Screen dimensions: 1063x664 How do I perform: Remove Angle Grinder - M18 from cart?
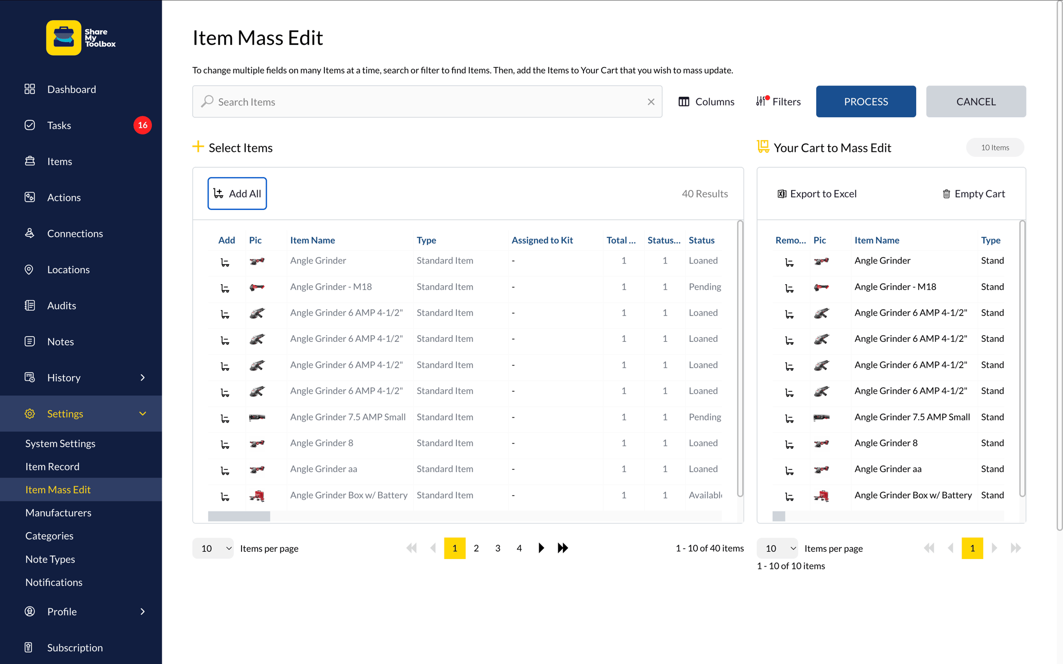(x=789, y=288)
